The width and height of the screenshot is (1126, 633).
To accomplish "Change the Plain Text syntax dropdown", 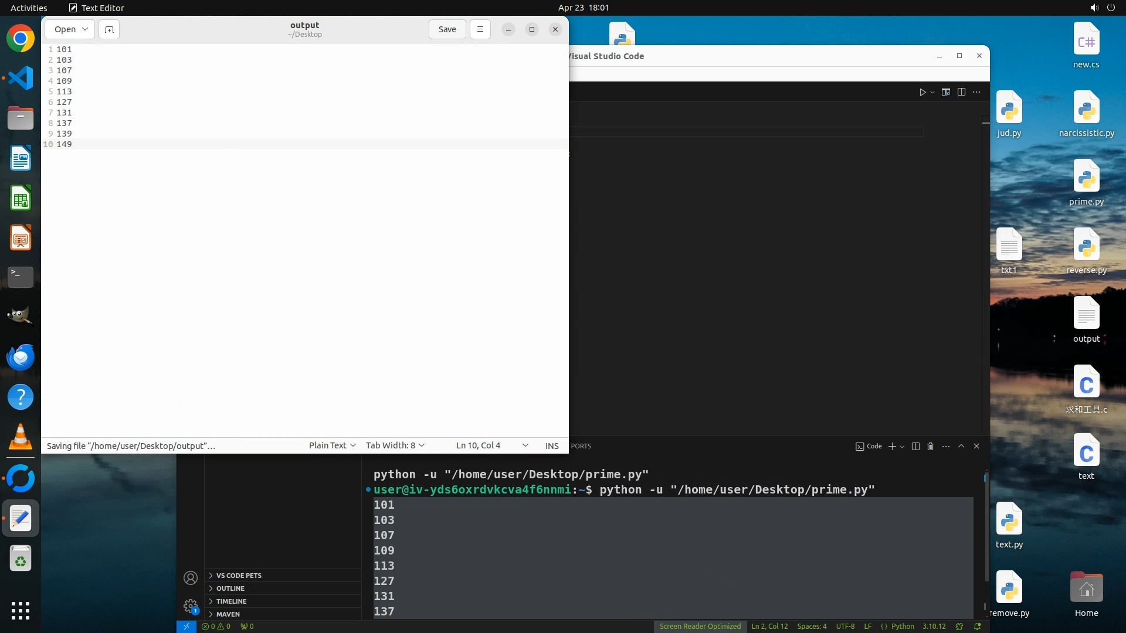I will point(332,445).
